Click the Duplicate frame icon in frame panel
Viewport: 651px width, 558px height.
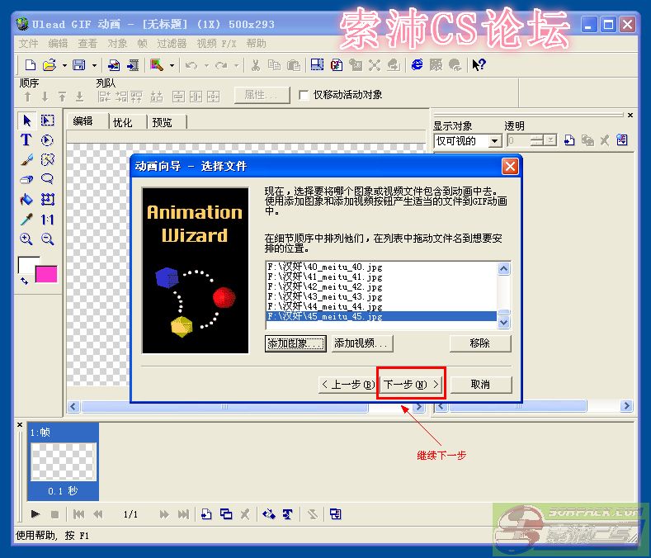click(x=226, y=514)
